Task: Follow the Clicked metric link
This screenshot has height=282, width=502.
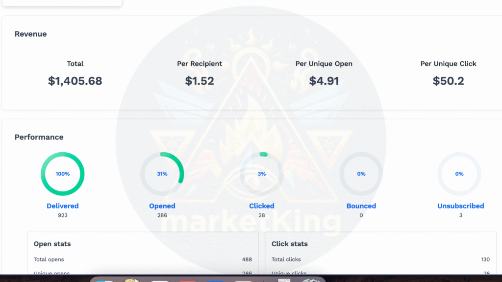Action: coord(262,206)
